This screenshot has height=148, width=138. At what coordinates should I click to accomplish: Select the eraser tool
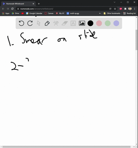tap(65, 23)
